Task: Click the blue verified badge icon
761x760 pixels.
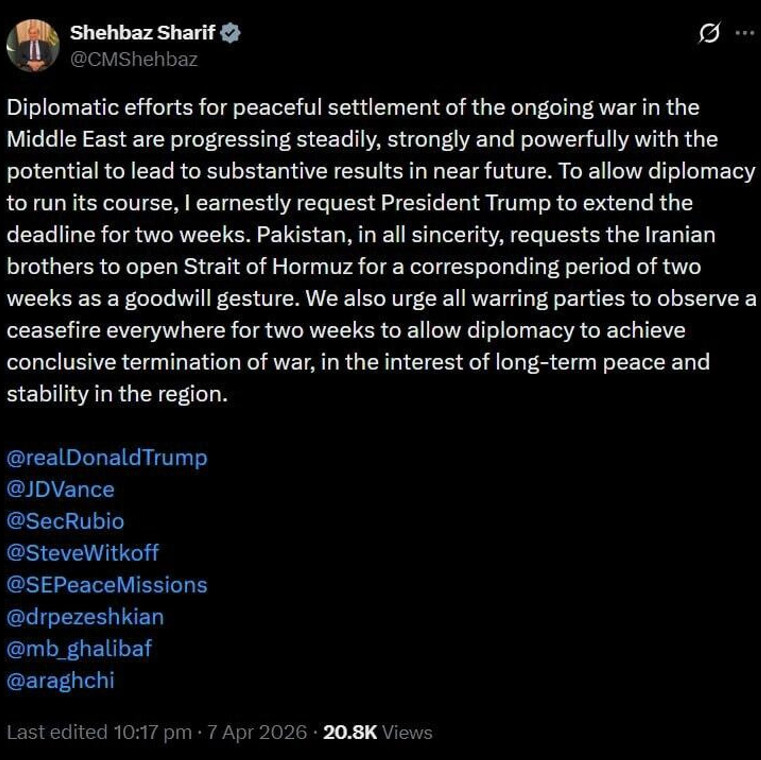Action: (230, 33)
